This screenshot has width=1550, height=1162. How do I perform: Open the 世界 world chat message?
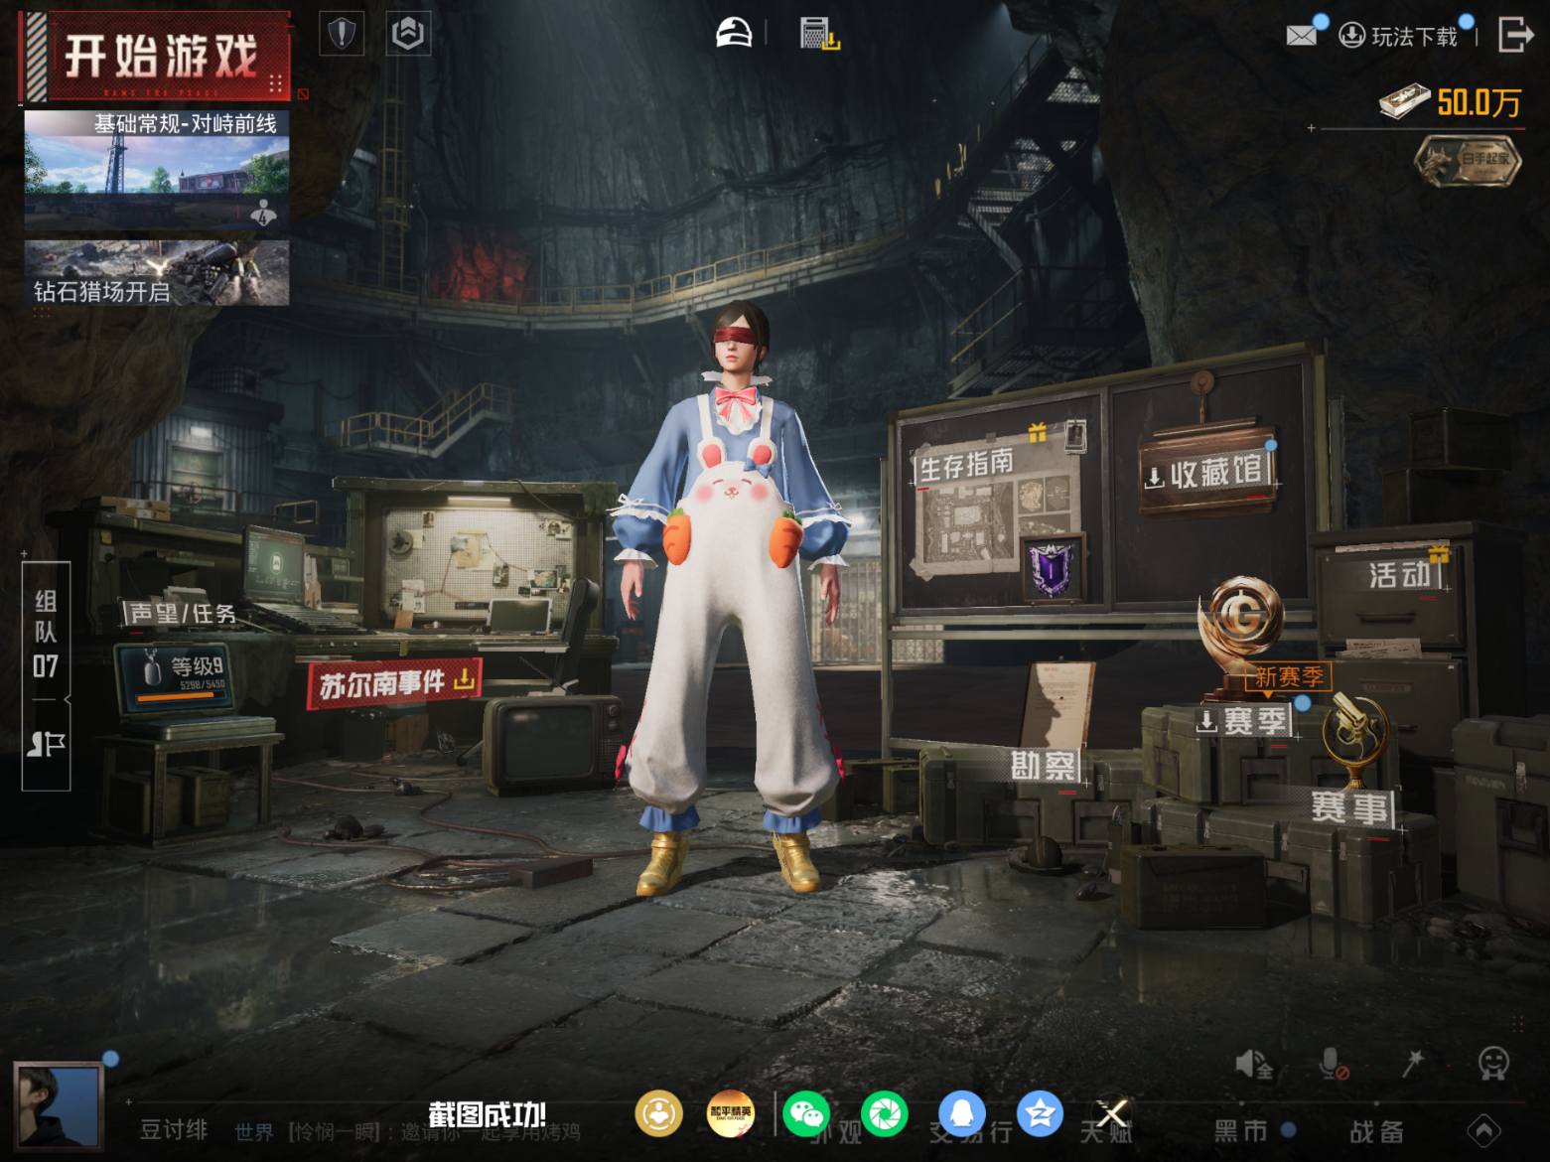tap(407, 1132)
